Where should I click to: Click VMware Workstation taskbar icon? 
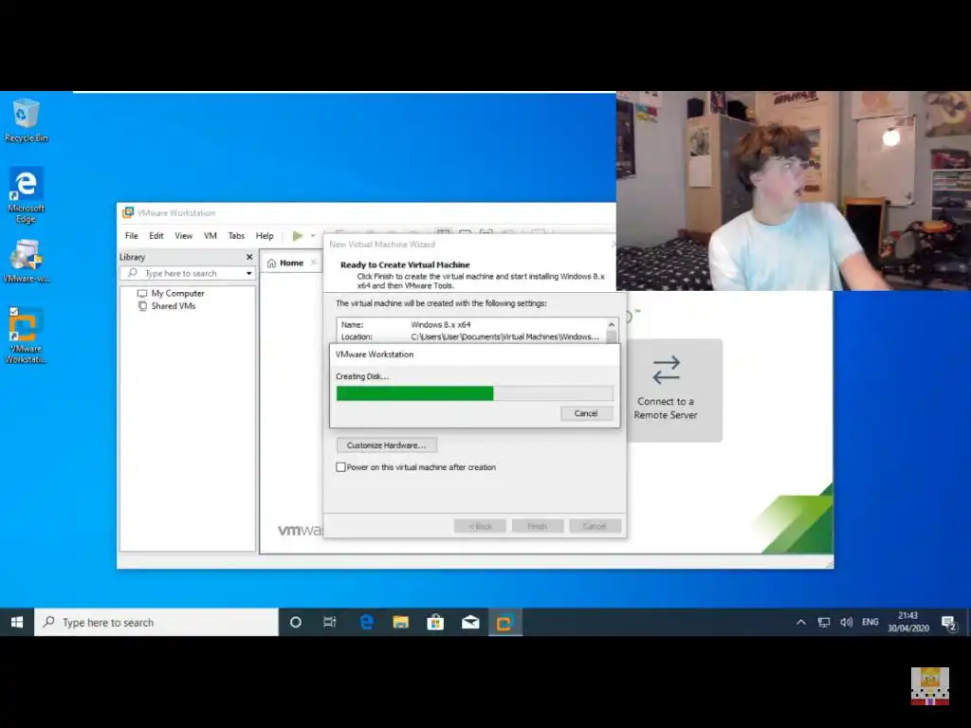(x=504, y=622)
